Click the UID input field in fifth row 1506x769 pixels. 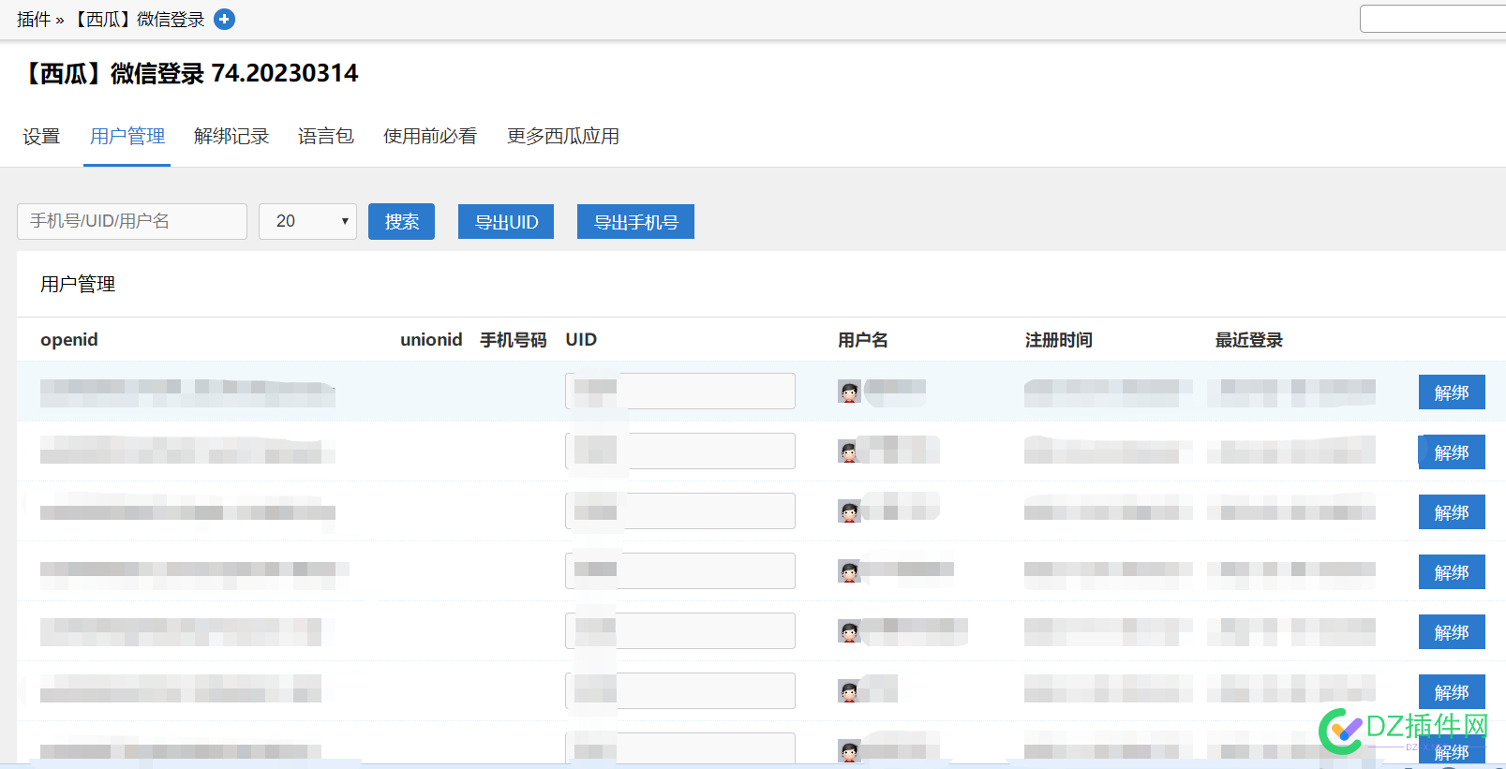tap(680, 630)
